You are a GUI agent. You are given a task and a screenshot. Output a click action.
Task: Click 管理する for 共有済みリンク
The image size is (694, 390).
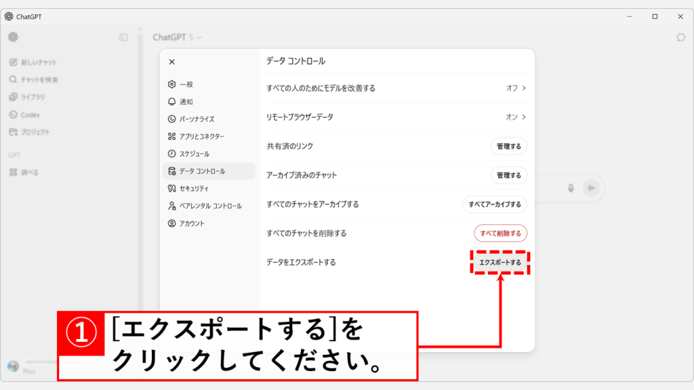tap(508, 146)
